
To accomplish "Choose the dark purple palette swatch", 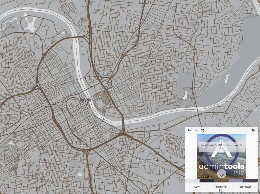I will (x=250, y=181).
